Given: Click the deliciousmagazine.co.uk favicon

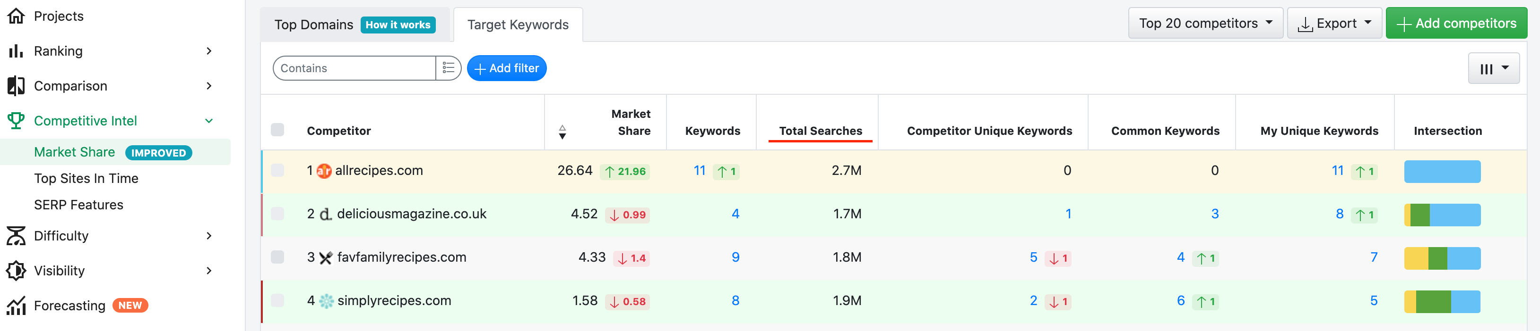Looking at the screenshot, I should [326, 214].
